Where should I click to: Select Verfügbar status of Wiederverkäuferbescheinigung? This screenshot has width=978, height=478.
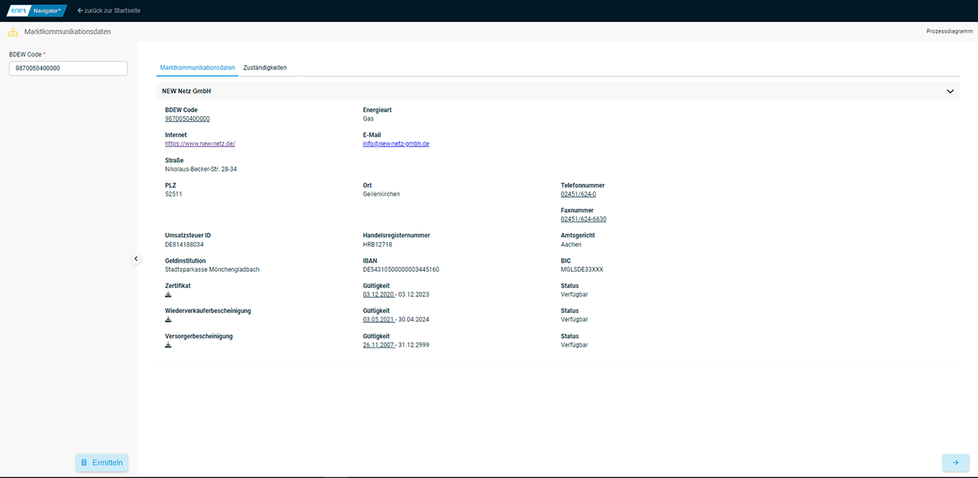click(x=575, y=320)
